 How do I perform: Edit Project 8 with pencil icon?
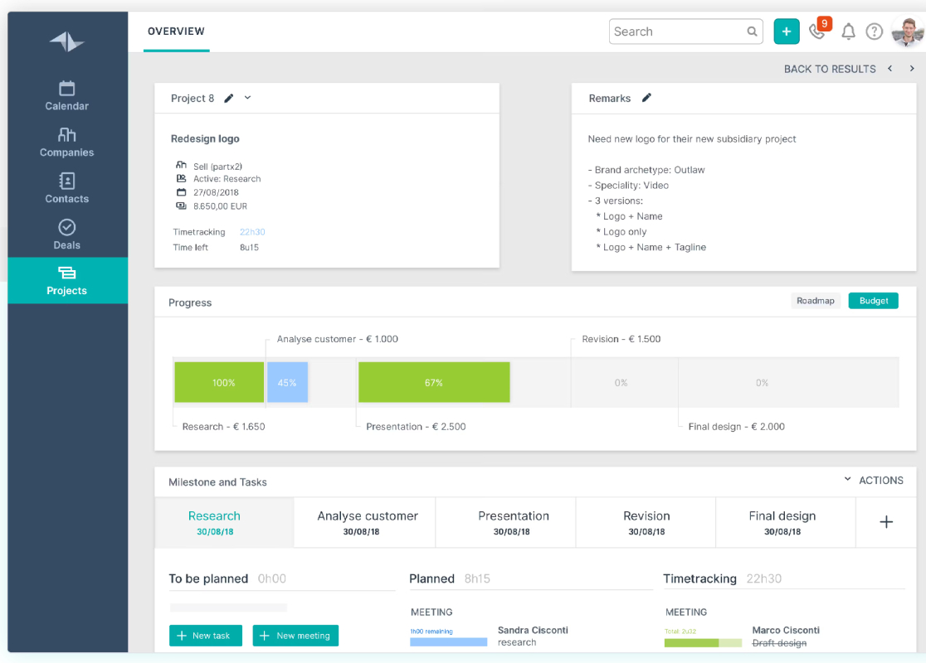click(229, 98)
